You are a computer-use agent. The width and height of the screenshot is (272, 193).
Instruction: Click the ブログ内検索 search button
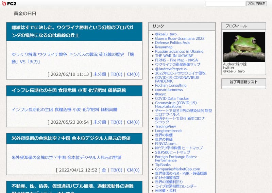tap(256, 3)
